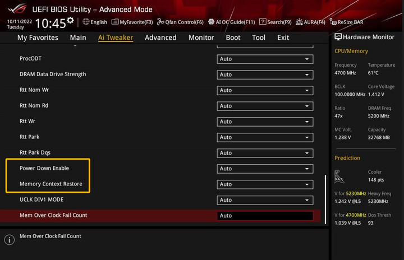Click the 4700 MHz frequency value

pyautogui.click(x=345, y=73)
